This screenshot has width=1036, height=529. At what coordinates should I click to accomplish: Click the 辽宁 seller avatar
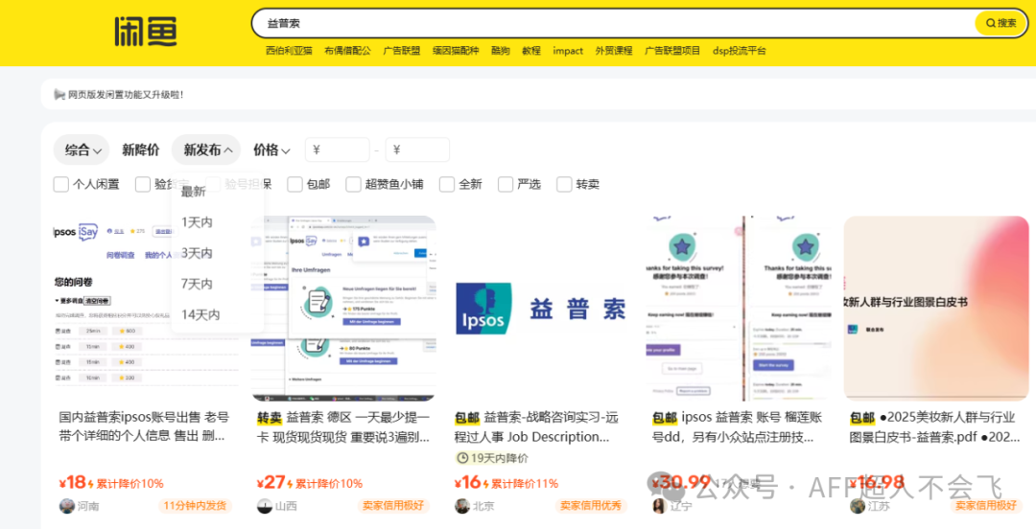point(659,506)
